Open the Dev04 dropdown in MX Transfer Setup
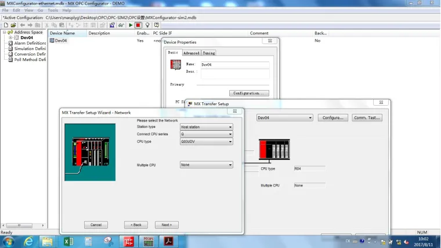 coord(284,118)
